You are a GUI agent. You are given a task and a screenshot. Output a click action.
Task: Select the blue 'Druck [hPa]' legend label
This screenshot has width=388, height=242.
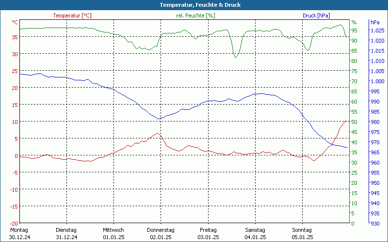(316, 15)
